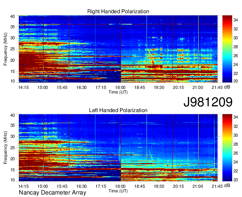Click the Right Handed Polarization spectrogram image

[118, 49]
